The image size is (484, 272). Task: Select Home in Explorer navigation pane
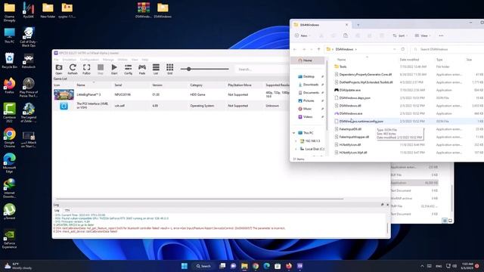[x=308, y=60]
